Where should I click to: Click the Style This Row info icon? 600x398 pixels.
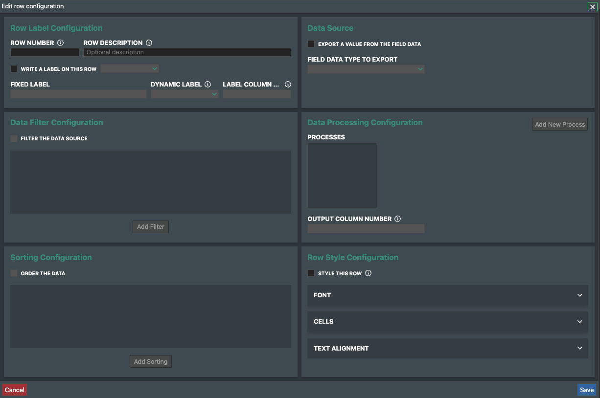tap(369, 273)
